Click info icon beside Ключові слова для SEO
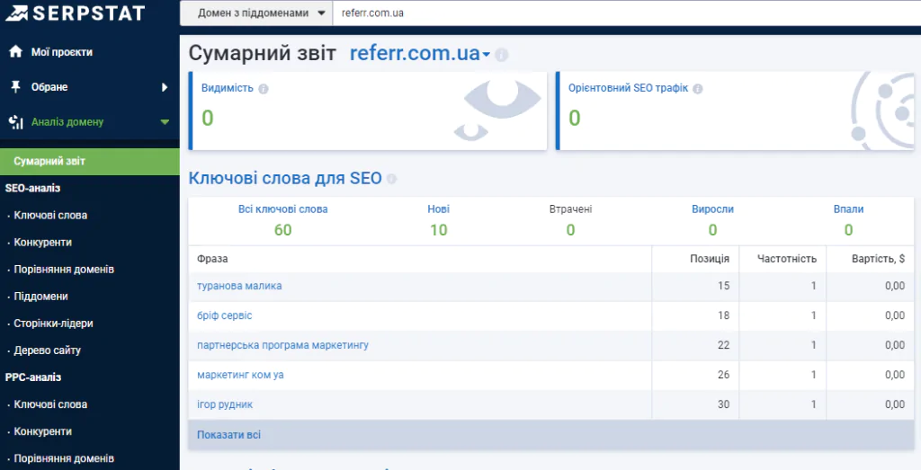This screenshot has width=921, height=470. point(391,178)
